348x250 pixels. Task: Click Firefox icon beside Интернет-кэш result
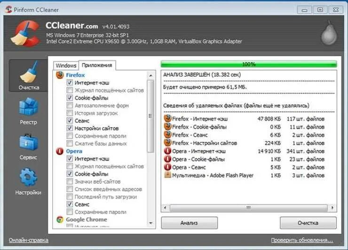167,118
